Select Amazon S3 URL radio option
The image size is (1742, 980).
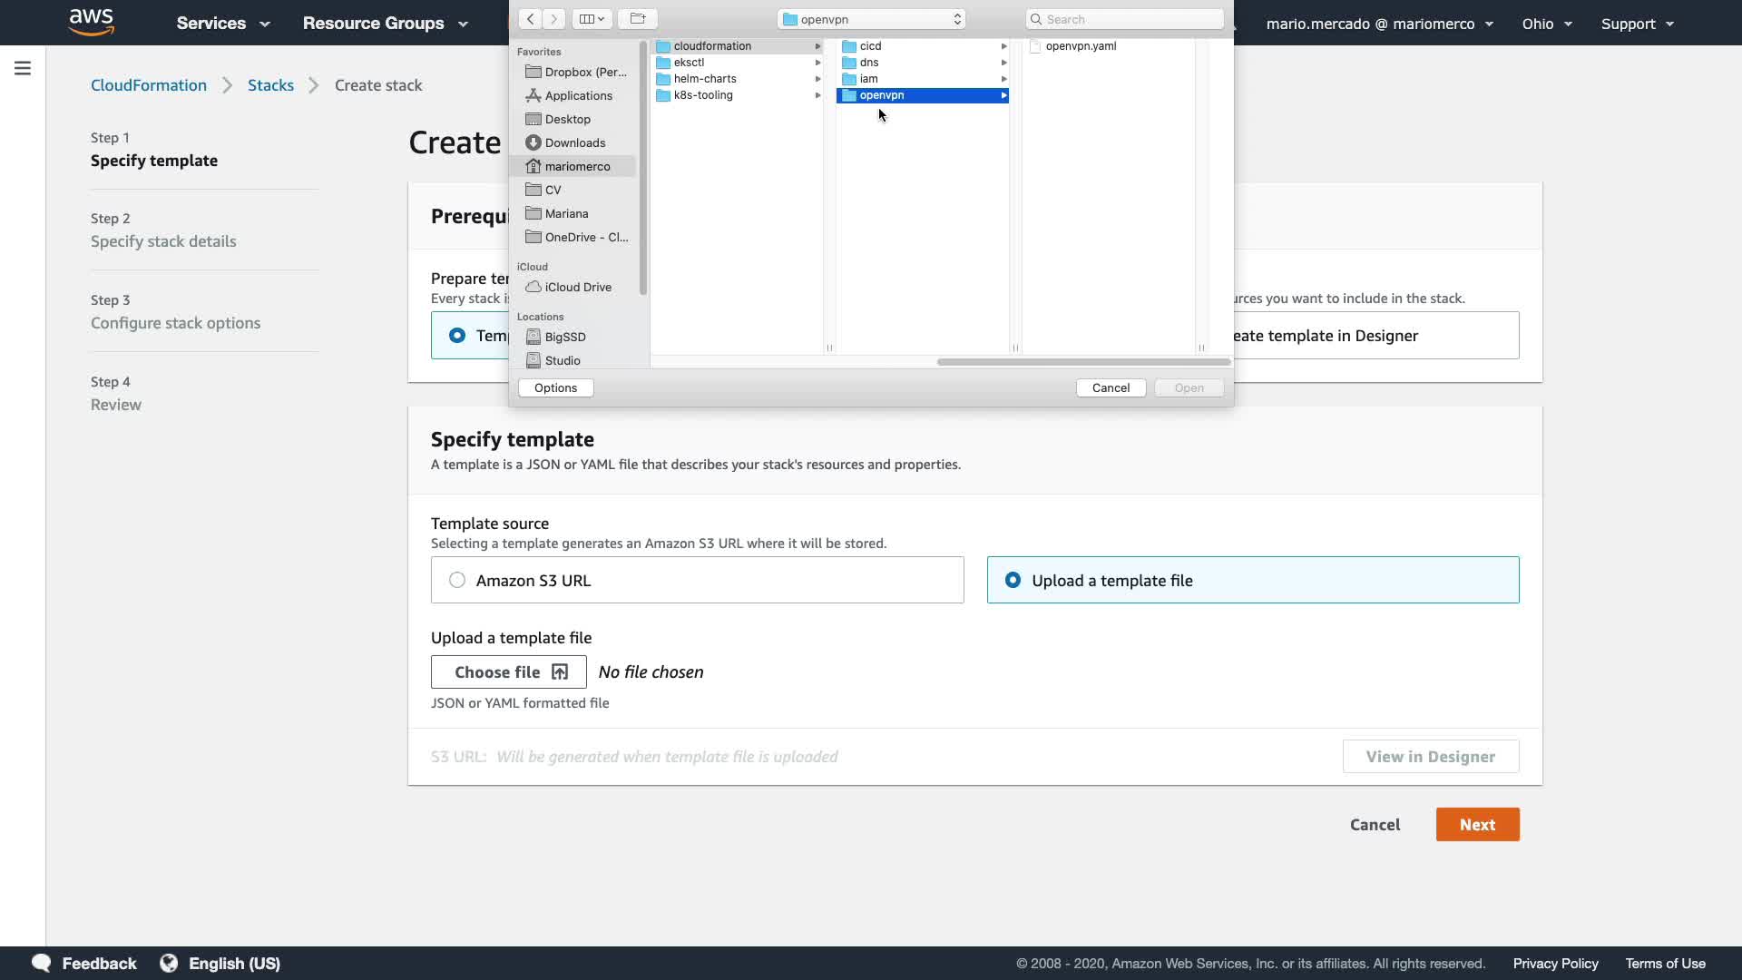click(457, 580)
